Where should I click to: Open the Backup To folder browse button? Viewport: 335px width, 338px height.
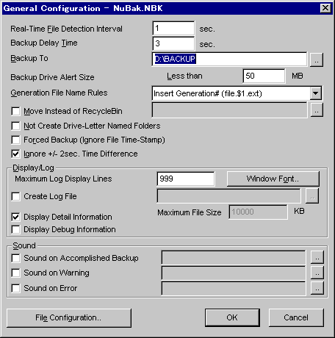pos(317,60)
